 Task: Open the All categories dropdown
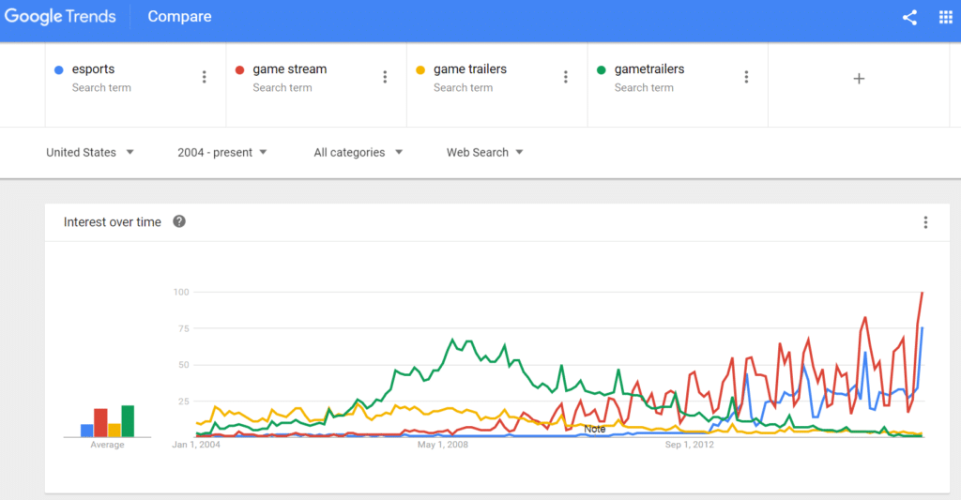tap(358, 152)
